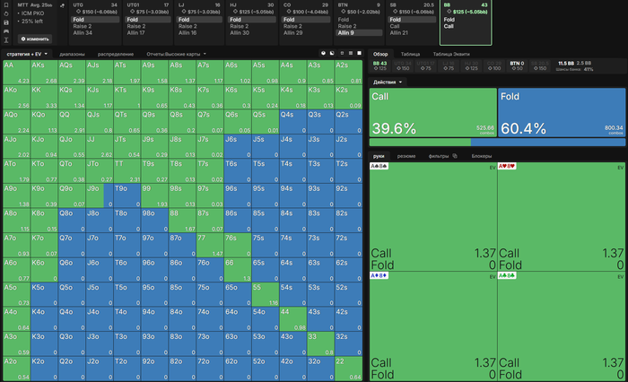Click the call/fold frequency bar
The height and width of the screenshot is (382, 628).
pos(497,143)
